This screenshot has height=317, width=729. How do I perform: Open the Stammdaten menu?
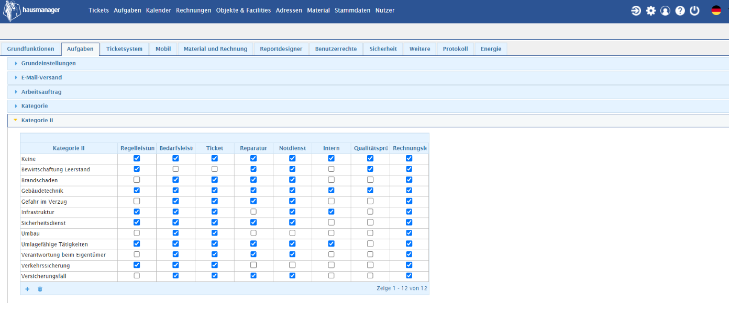tap(352, 10)
